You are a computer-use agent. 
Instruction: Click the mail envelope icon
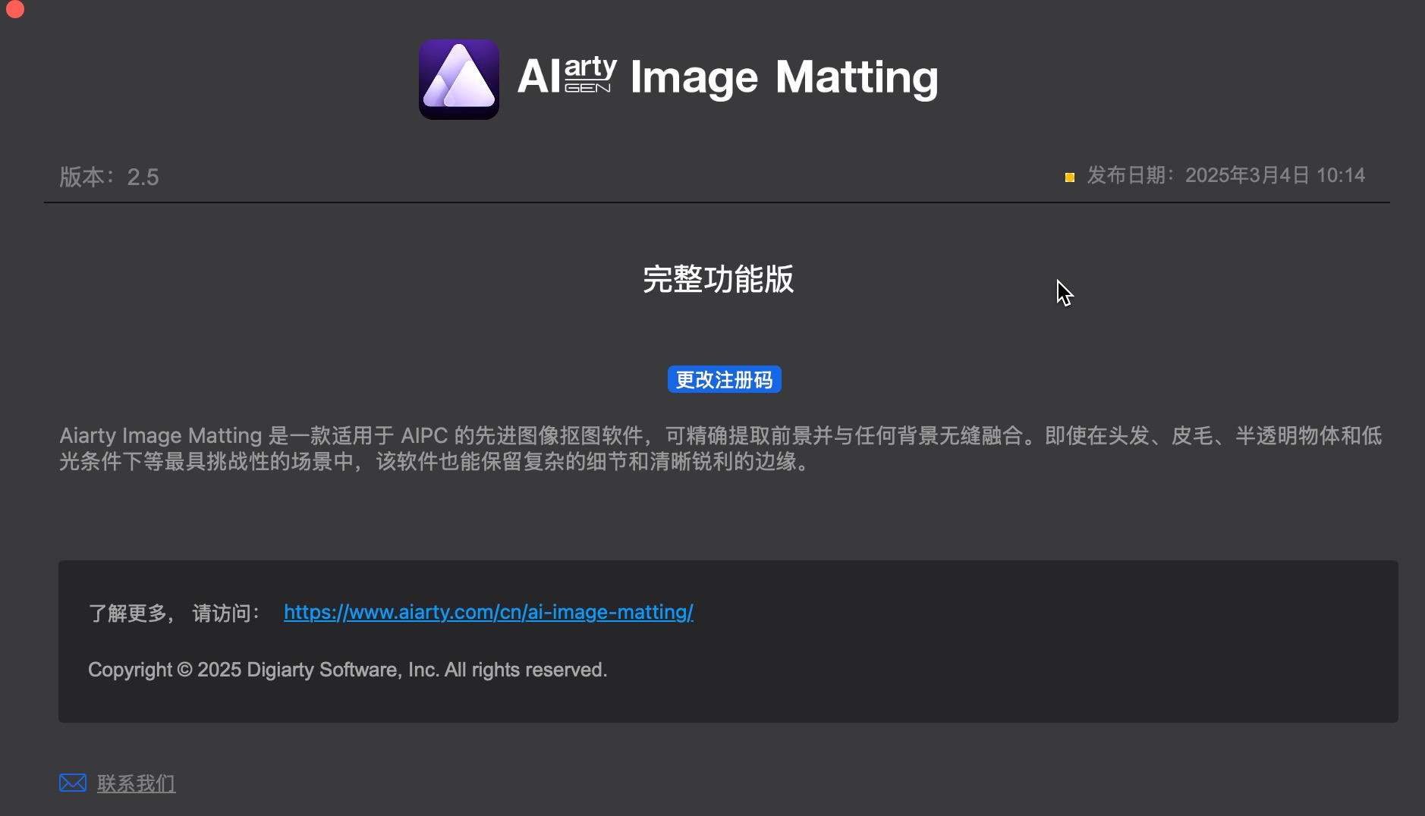73,783
